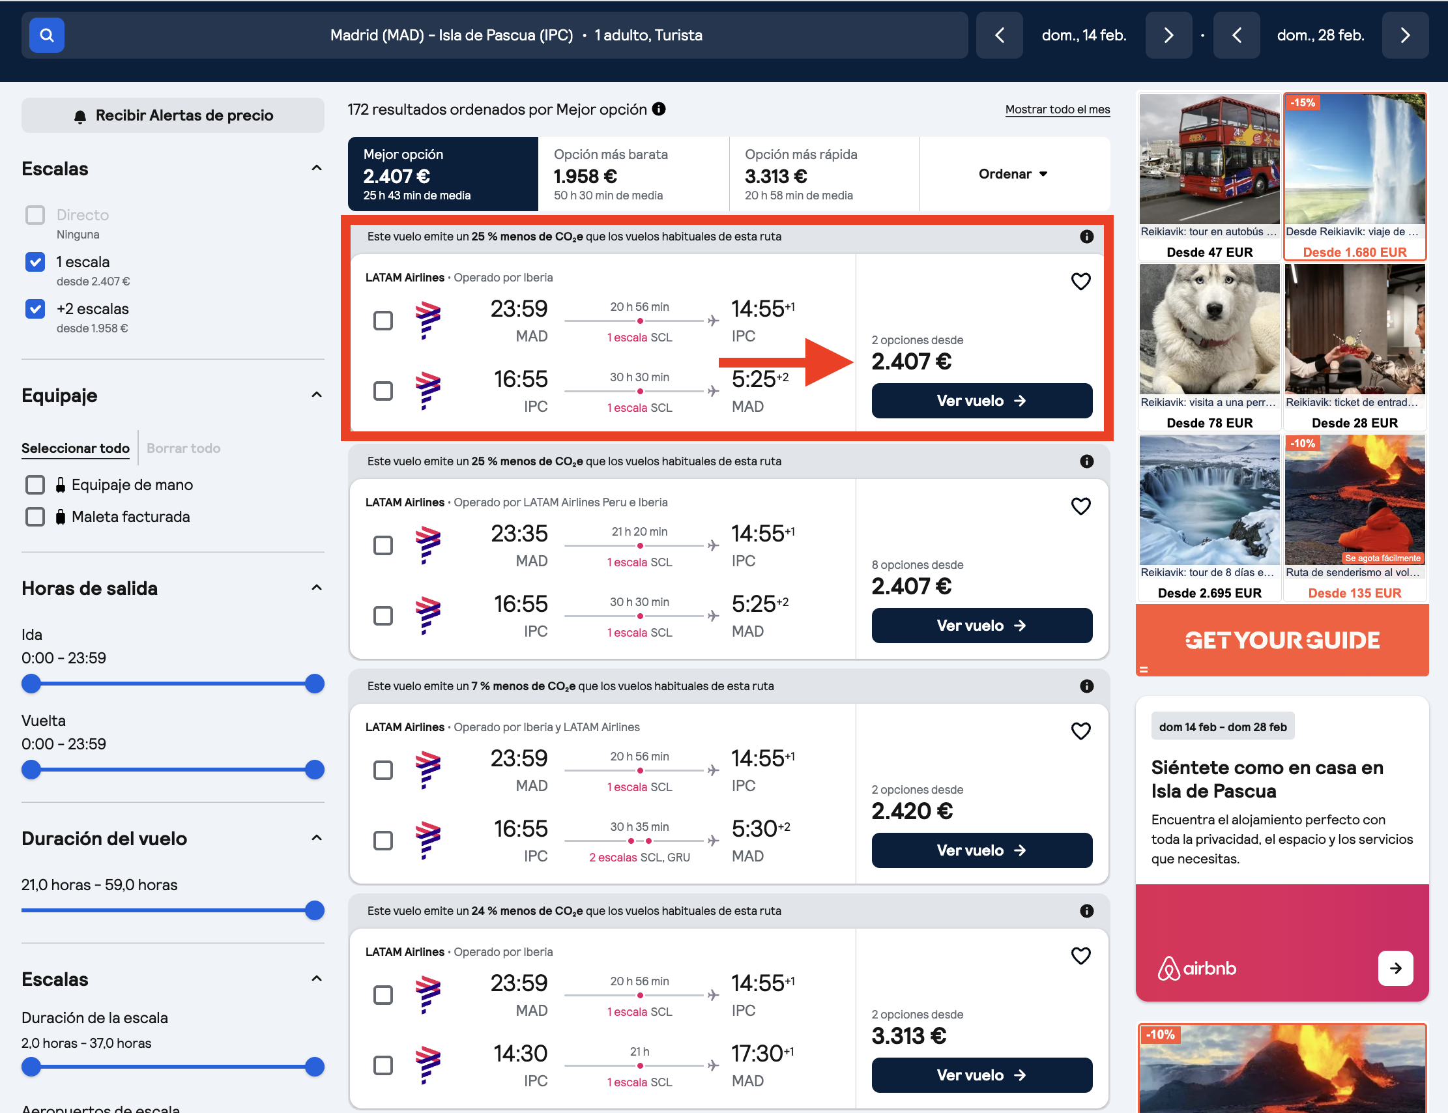Click 'Ver vuelo' for the 3.313 € flight
This screenshot has height=1113, width=1448.
[x=981, y=1075]
